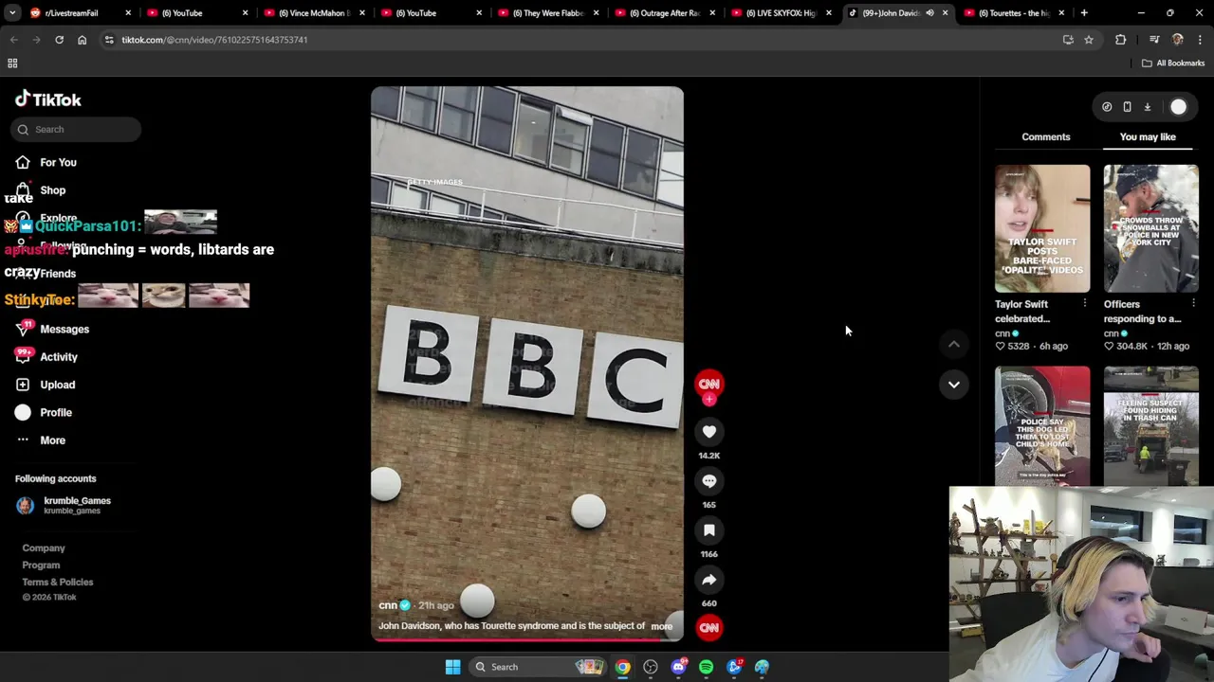The width and height of the screenshot is (1214, 682).
Task: Expand the Program footer section
Action: click(41, 565)
